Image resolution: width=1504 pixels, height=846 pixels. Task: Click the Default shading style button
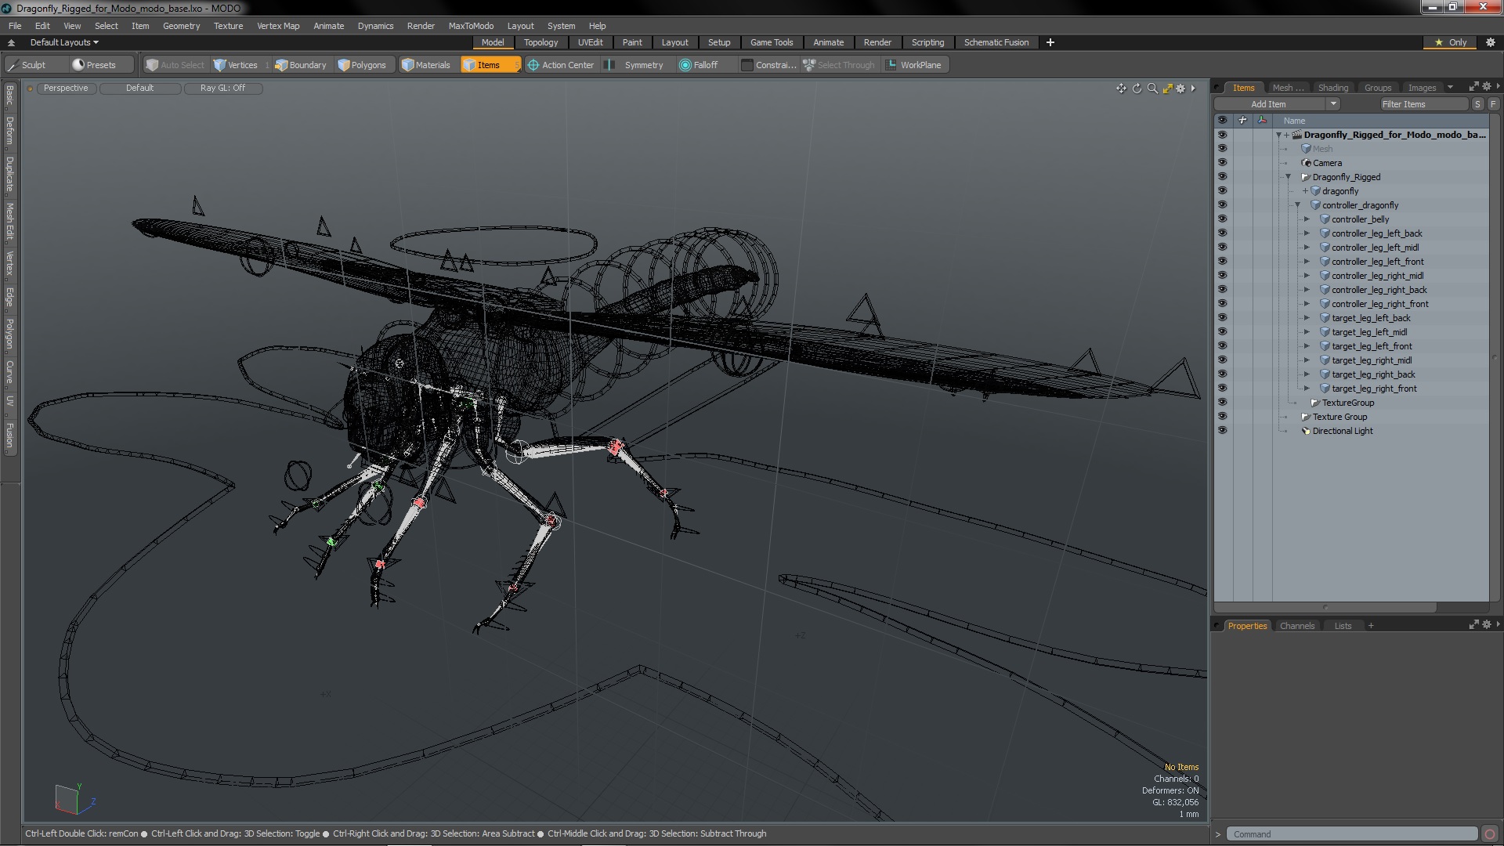[139, 89]
